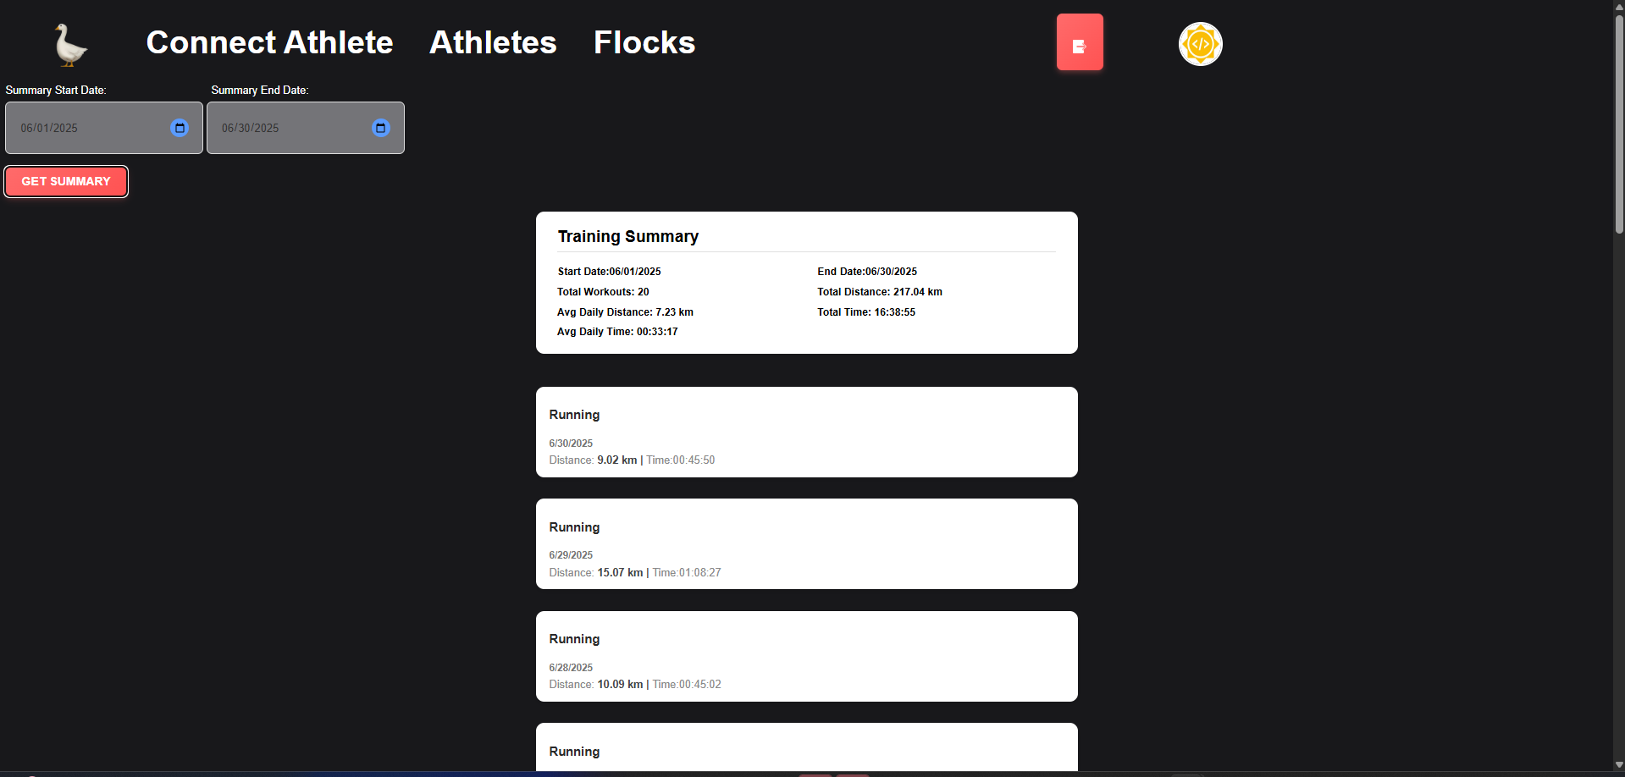Select the 6/29/2025 Running workout card

pyautogui.click(x=807, y=544)
